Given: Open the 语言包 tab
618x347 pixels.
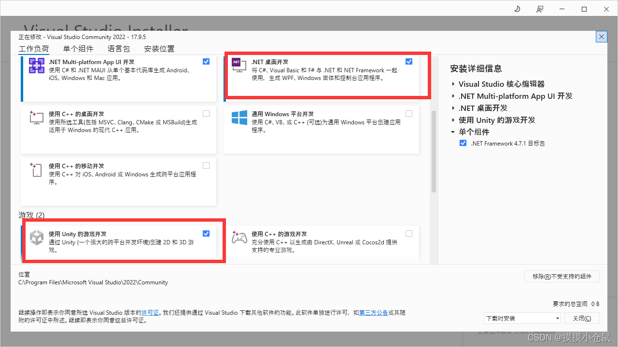Looking at the screenshot, I should pyautogui.click(x=119, y=48).
